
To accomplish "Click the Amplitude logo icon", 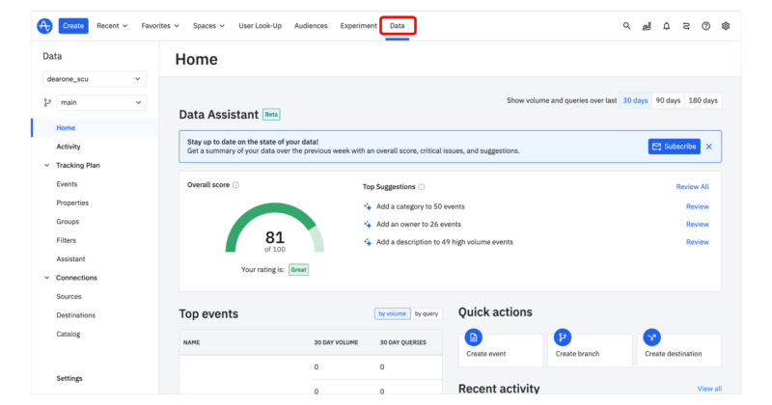I will (x=44, y=26).
